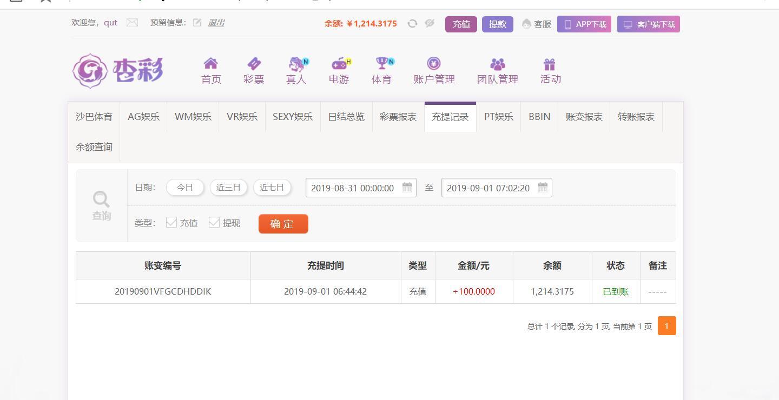Open 团队管理 team management
This screenshot has height=400, width=779.
(498, 71)
